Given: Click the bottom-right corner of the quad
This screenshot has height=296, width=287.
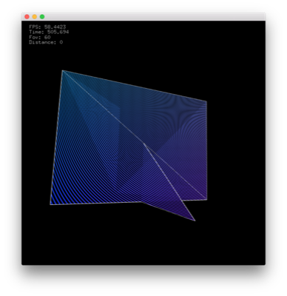Looking at the screenshot, I should (x=206, y=199).
